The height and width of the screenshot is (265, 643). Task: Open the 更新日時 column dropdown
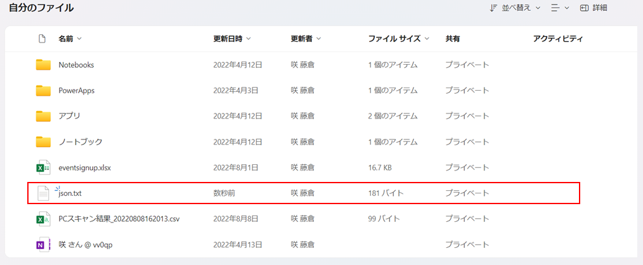(x=232, y=39)
